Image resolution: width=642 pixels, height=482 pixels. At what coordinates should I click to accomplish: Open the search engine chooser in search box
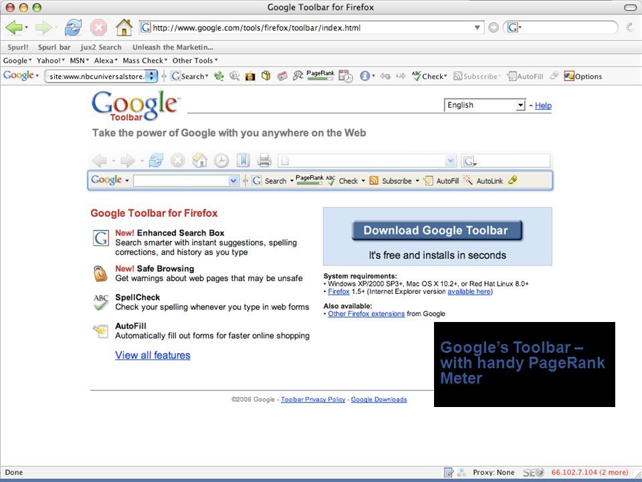click(x=514, y=27)
